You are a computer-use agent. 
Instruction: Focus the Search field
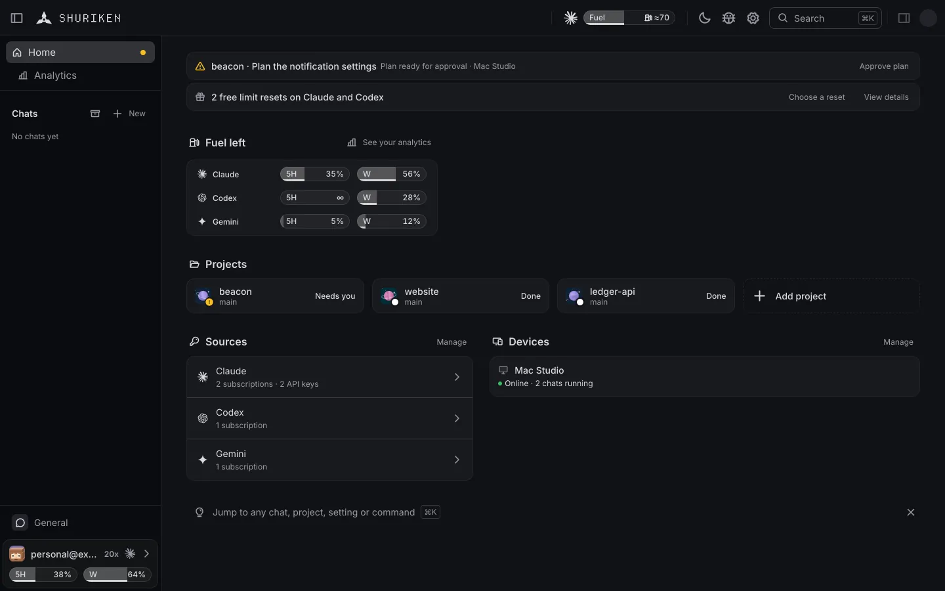(x=826, y=18)
